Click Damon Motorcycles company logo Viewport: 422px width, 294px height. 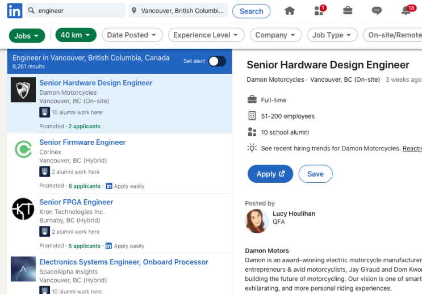tap(23, 90)
